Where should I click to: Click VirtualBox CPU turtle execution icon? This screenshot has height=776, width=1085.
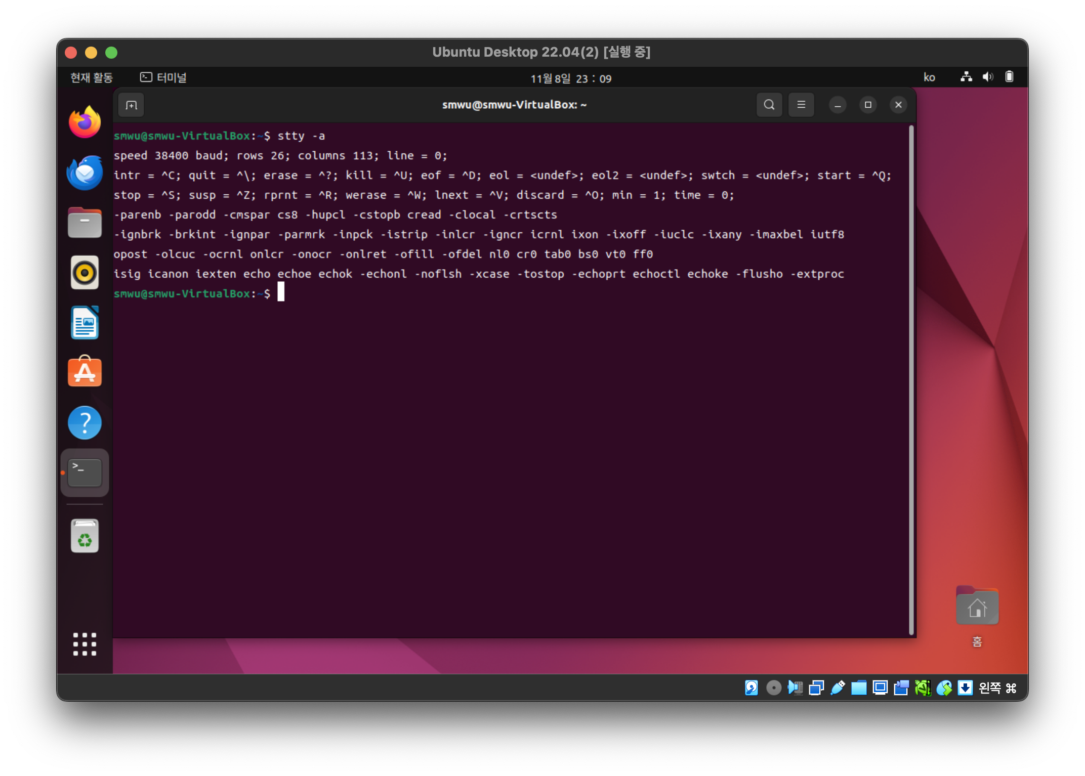(923, 687)
